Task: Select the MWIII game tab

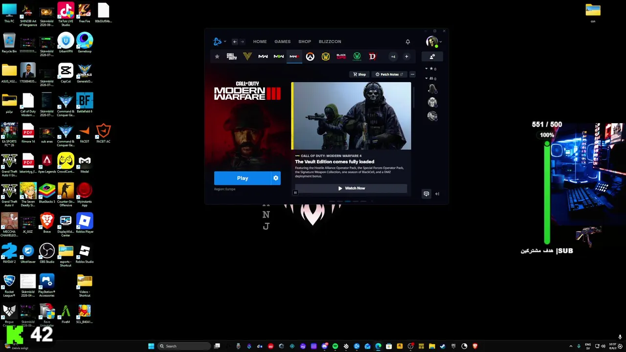Action: pos(294,57)
